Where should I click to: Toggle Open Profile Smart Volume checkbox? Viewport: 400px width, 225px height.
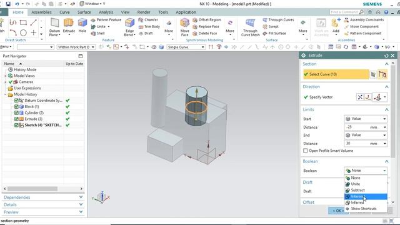coord(306,151)
